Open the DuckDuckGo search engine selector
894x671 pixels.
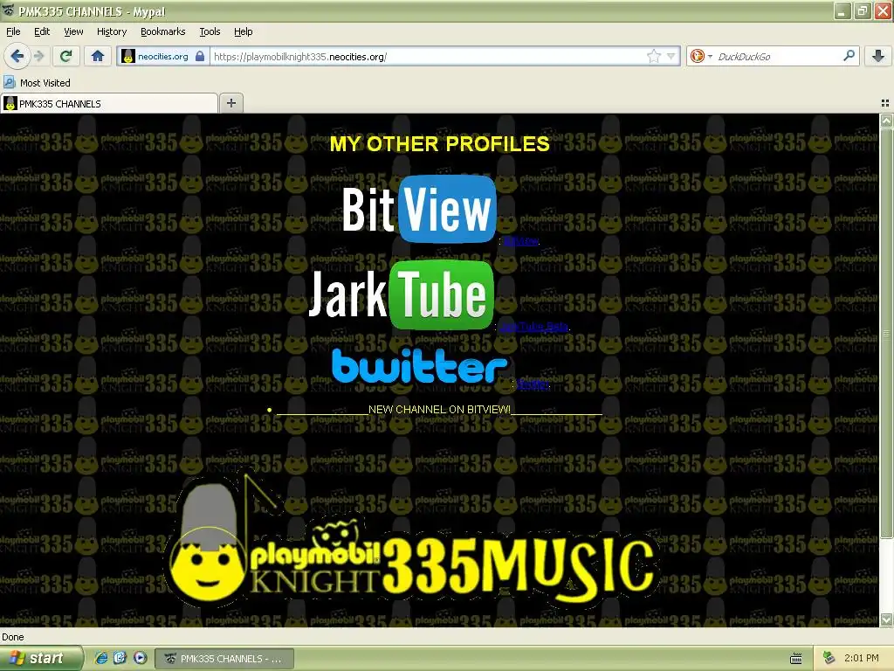701,56
